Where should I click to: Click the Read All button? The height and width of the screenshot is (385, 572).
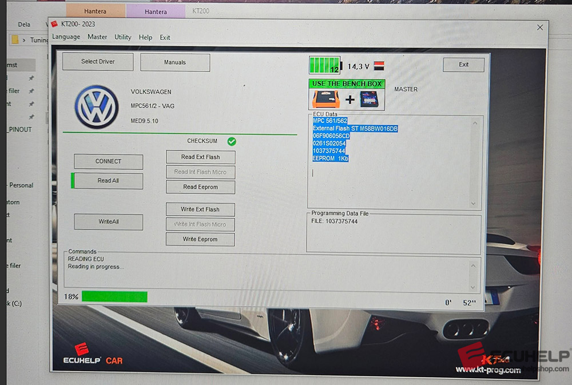point(108,181)
